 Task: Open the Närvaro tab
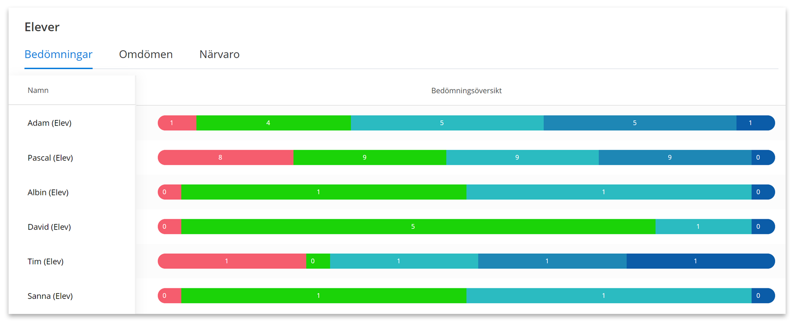[219, 54]
